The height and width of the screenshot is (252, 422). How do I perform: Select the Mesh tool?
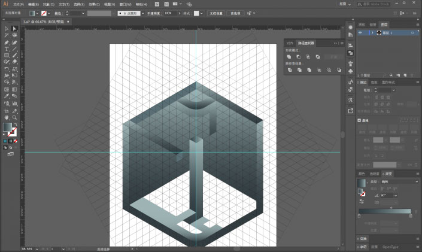coord(7,89)
